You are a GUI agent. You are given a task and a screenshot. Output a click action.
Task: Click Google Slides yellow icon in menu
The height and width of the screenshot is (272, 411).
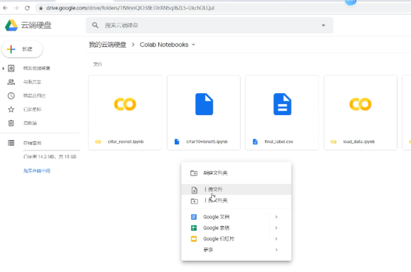pyautogui.click(x=194, y=239)
